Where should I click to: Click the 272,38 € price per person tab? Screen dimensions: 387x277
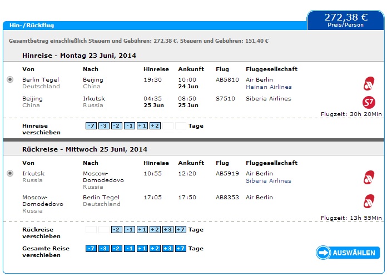(x=345, y=20)
